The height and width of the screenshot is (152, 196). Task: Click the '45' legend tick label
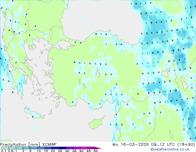click(x=88, y=151)
